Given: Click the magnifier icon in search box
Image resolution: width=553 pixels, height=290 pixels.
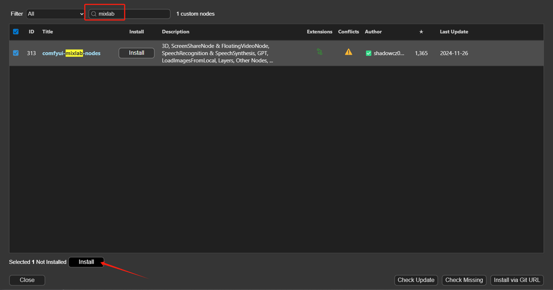Looking at the screenshot, I should (x=93, y=14).
